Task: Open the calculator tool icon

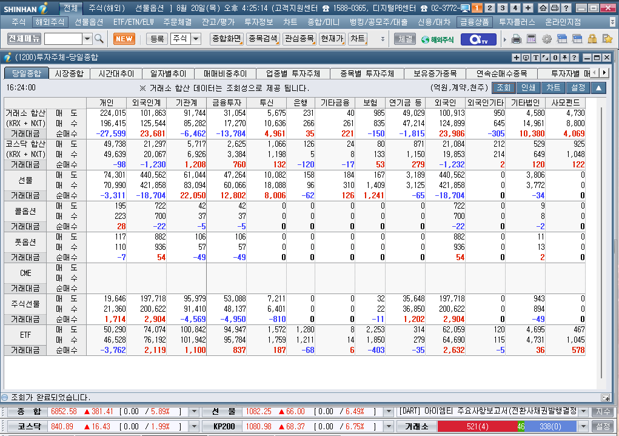Action: coord(531,39)
